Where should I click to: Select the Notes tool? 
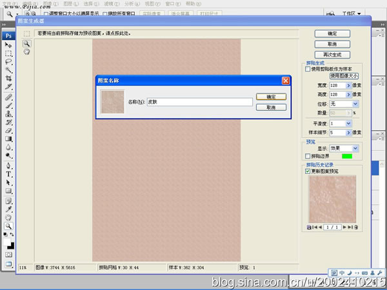pyautogui.click(x=8, y=201)
